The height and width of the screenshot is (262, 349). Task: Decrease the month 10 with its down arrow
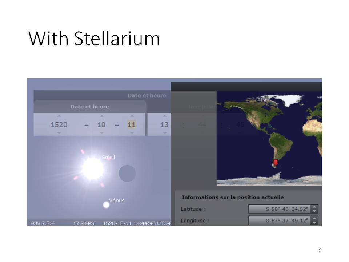click(101, 133)
